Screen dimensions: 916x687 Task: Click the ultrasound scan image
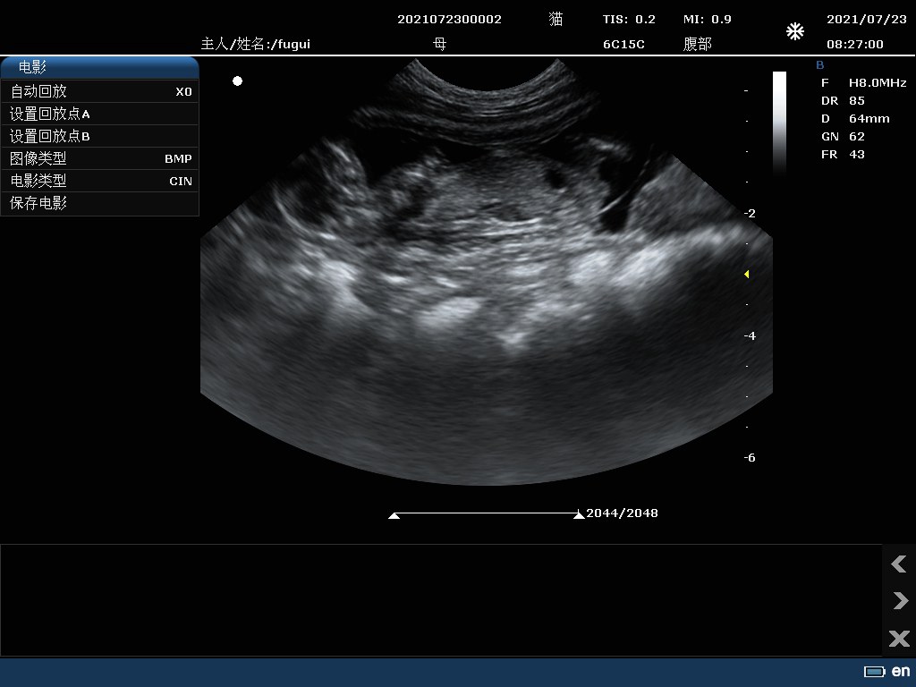click(486, 272)
